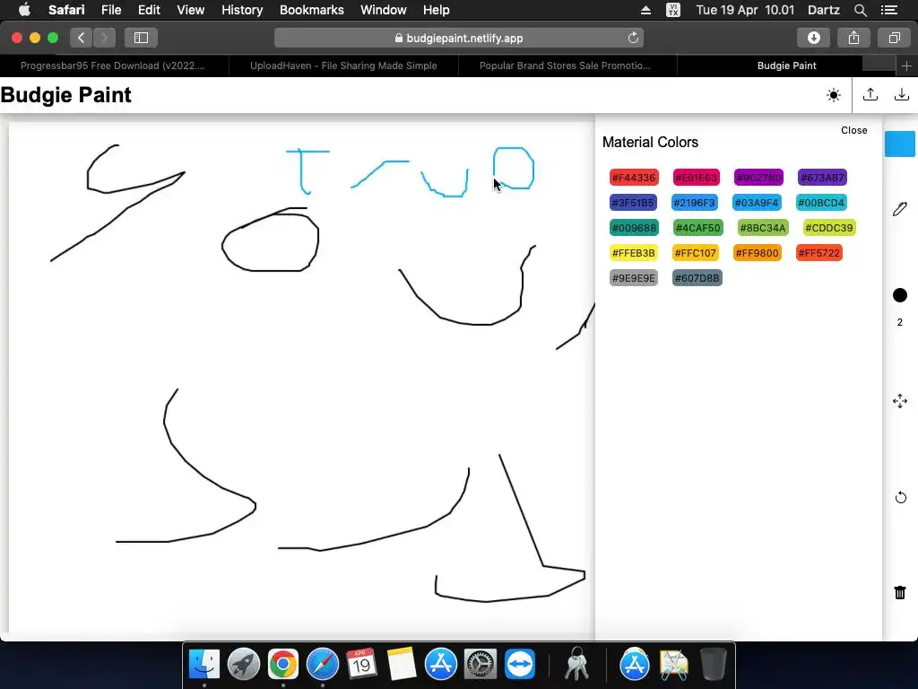
Task: Open Launchpad rocket in the dock
Action: pyautogui.click(x=244, y=664)
